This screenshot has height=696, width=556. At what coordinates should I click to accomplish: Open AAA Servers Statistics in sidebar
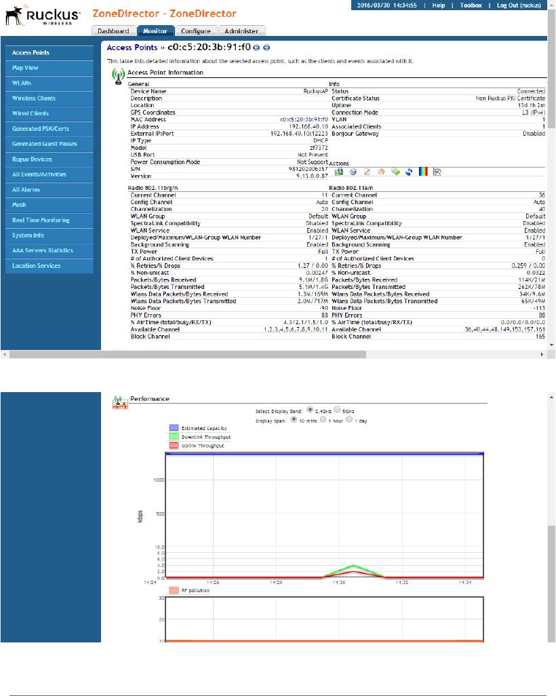(x=49, y=250)
